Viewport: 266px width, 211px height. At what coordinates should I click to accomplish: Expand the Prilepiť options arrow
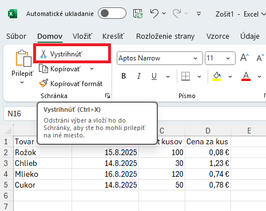click(x=22, y=82)
